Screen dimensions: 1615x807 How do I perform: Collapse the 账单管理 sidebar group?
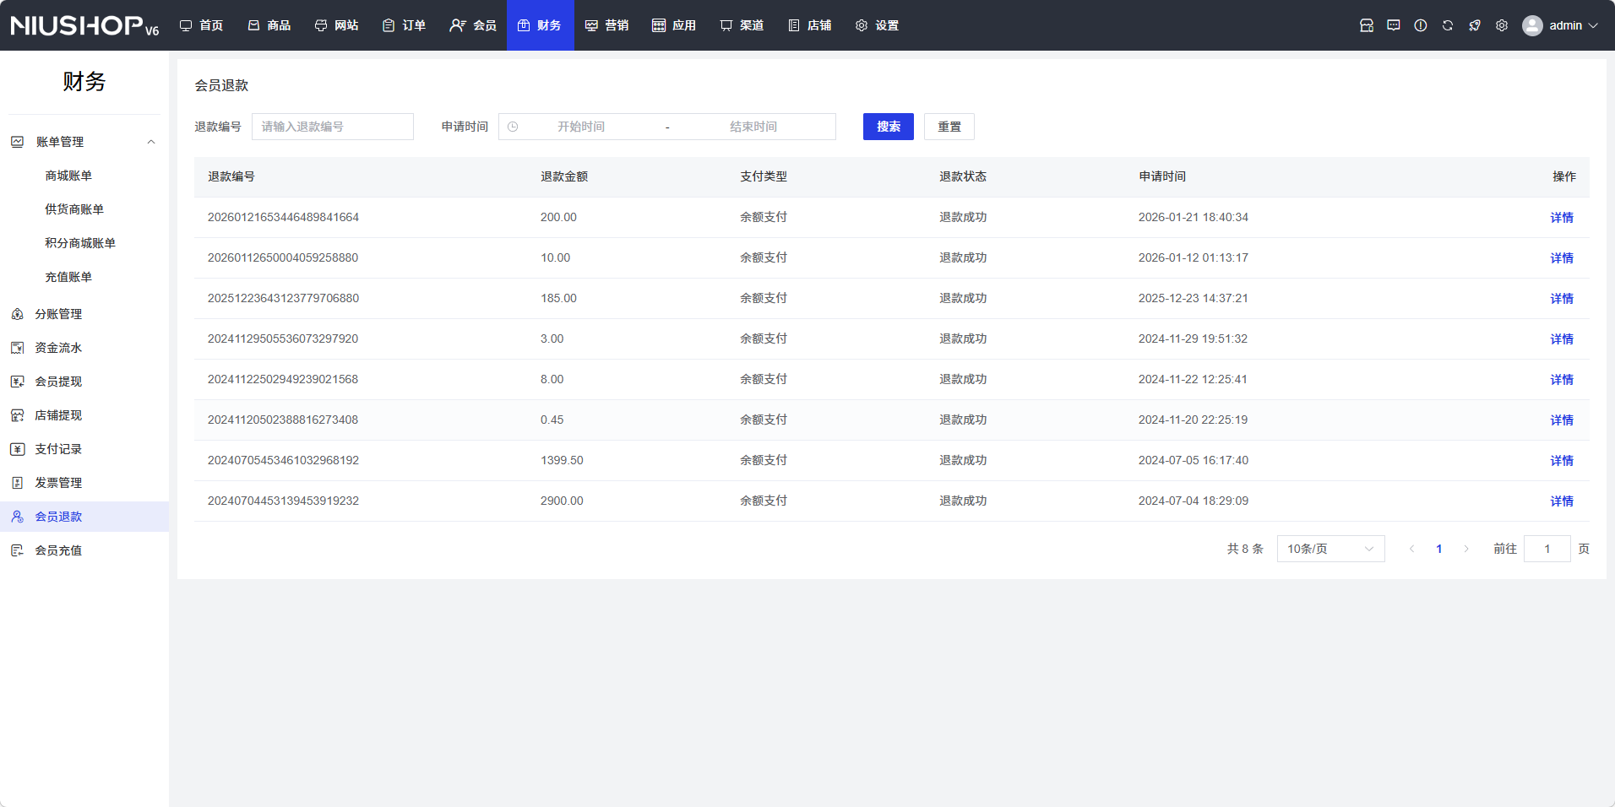point(151,142)
